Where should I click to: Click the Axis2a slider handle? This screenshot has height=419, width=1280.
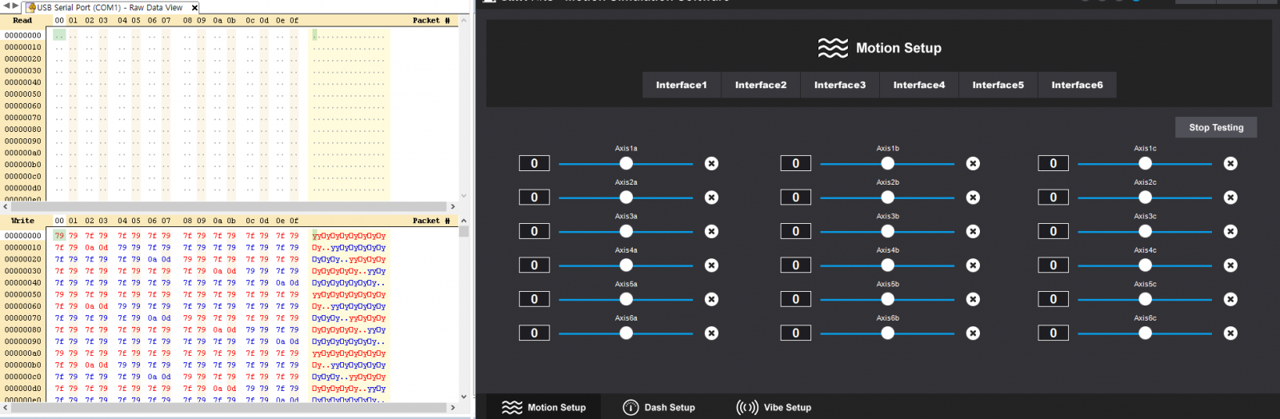click(x=626, y=198)
